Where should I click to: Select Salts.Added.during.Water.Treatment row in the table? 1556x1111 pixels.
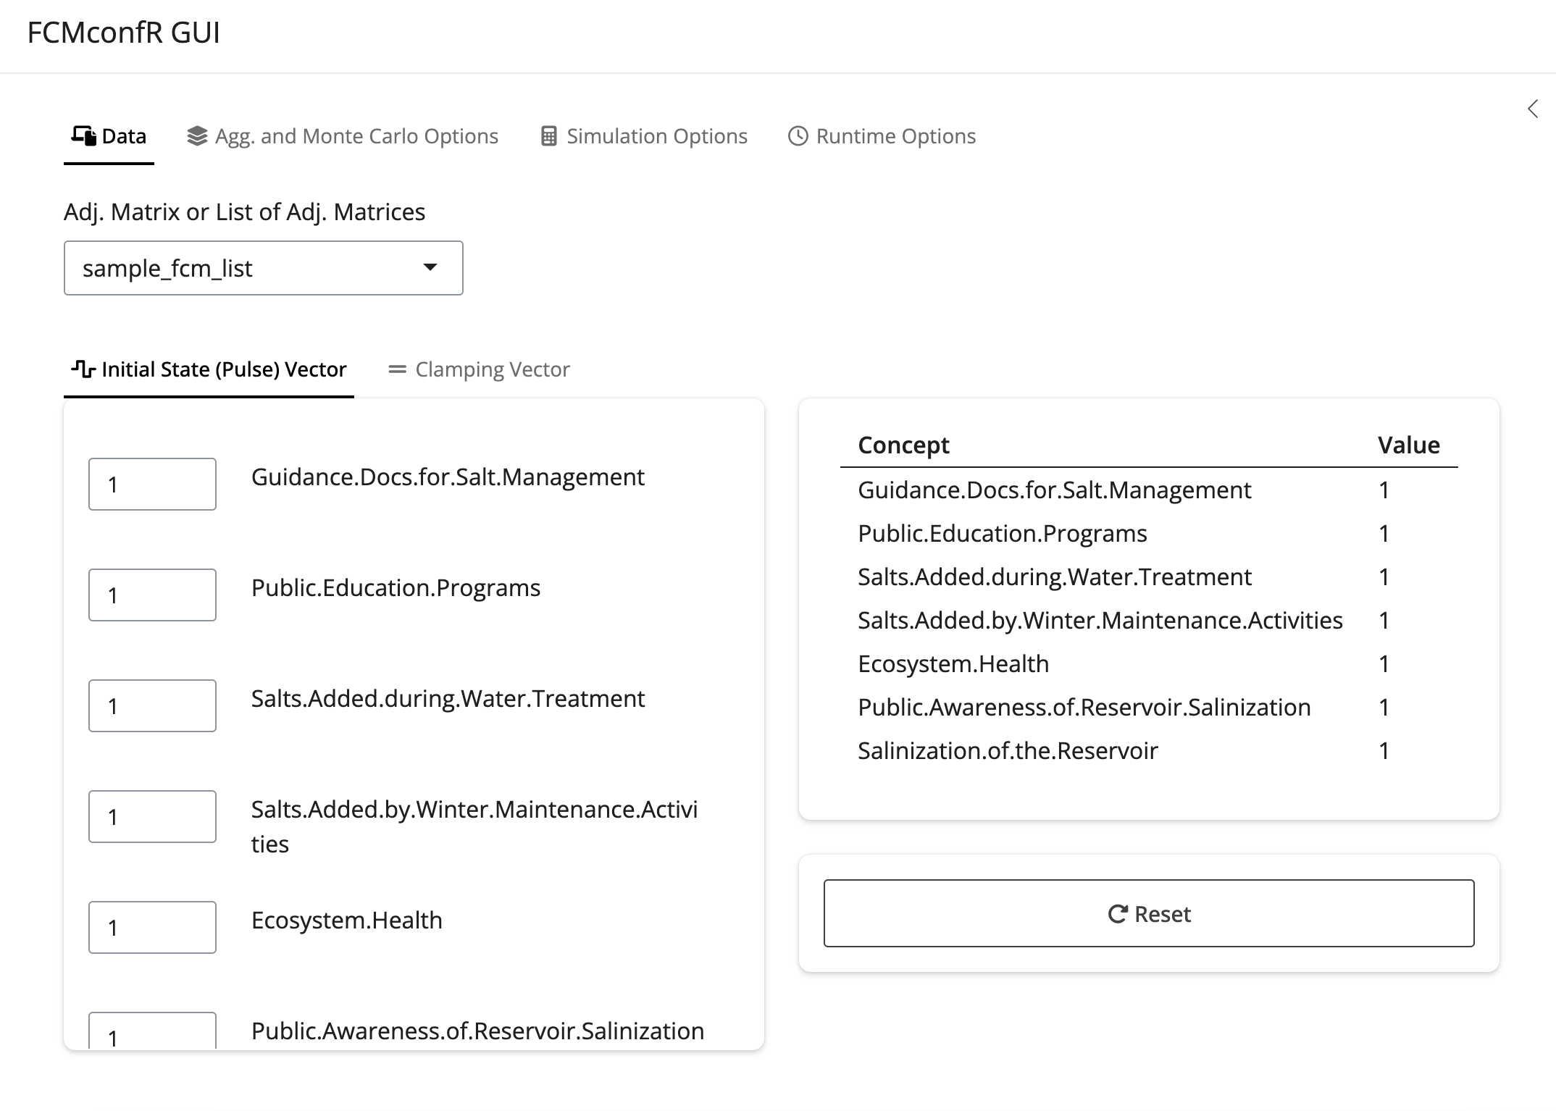click(1149, 577)
